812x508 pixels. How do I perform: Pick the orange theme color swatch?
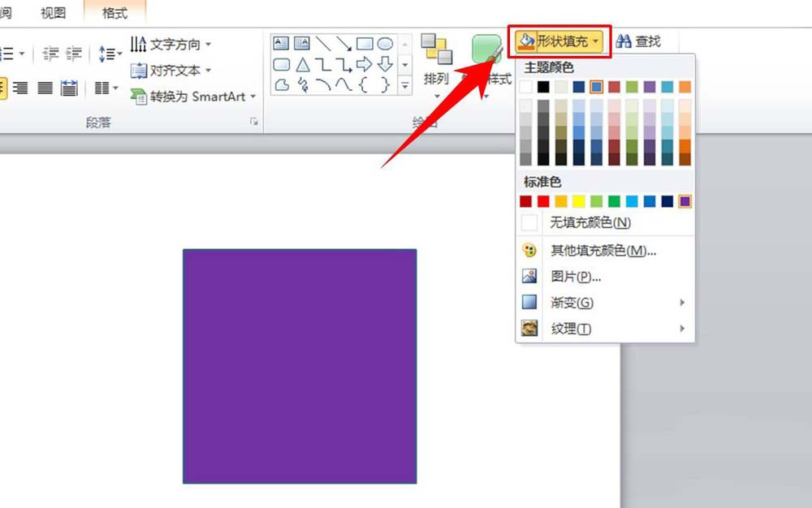tap(685, 86)
